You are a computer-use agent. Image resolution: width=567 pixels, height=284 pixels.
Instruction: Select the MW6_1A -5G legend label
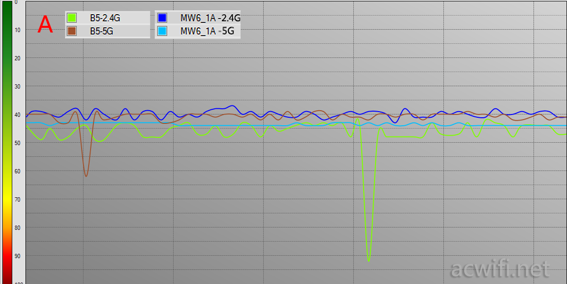coord(207,32)
